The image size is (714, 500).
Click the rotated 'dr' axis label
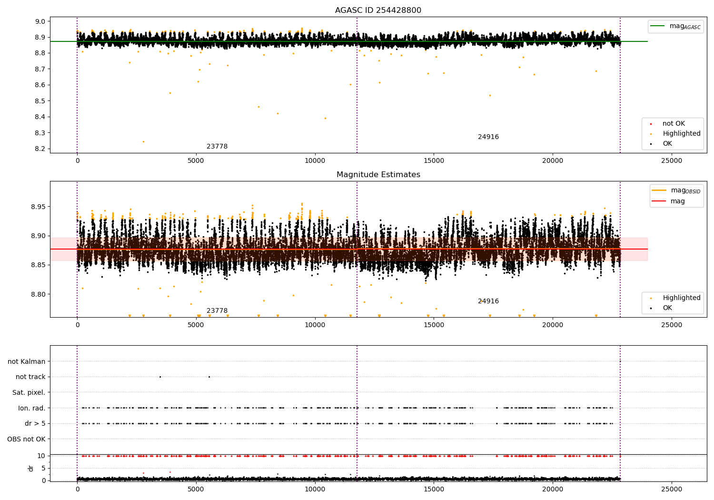point(31,469)
